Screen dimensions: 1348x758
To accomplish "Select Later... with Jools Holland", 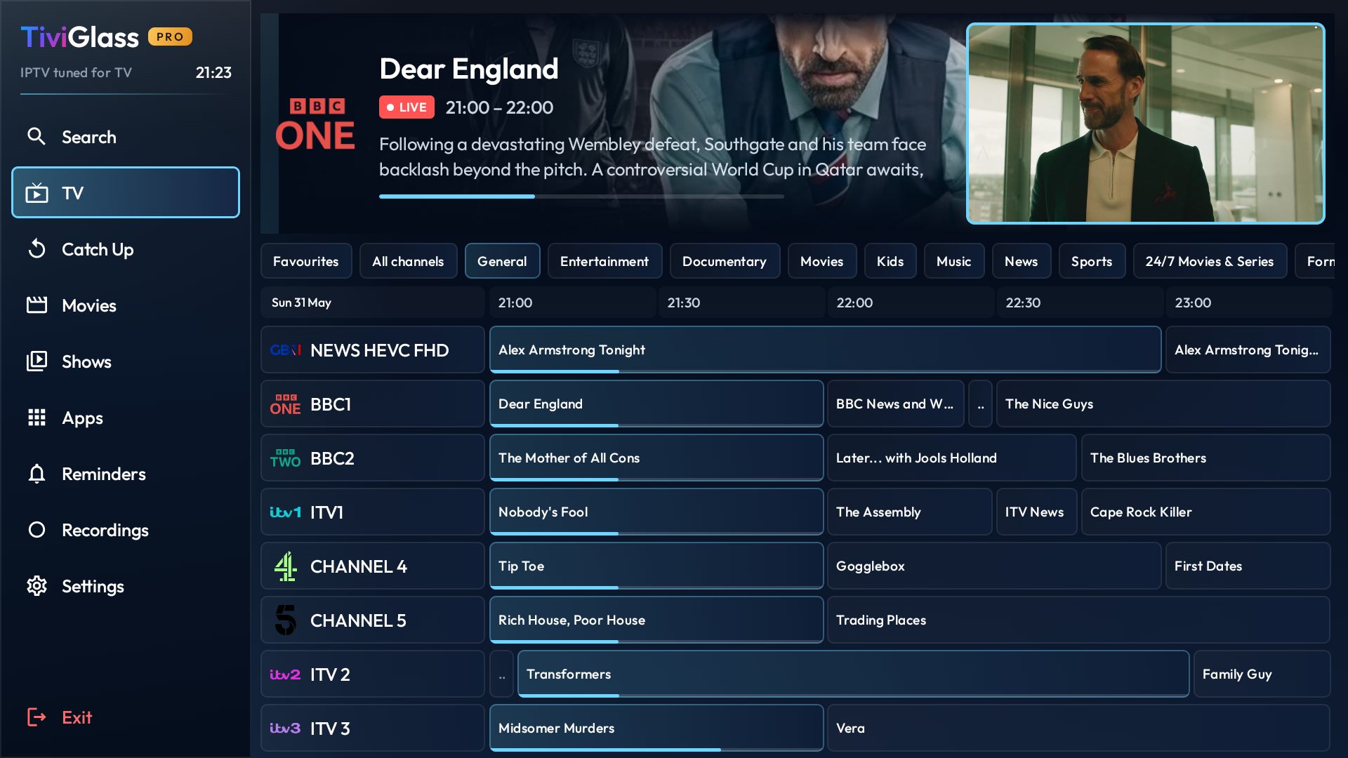I will (x=952, y=458).
